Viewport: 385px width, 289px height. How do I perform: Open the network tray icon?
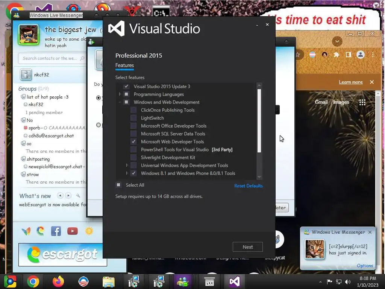pyautogui.click(x=339, y=281)
